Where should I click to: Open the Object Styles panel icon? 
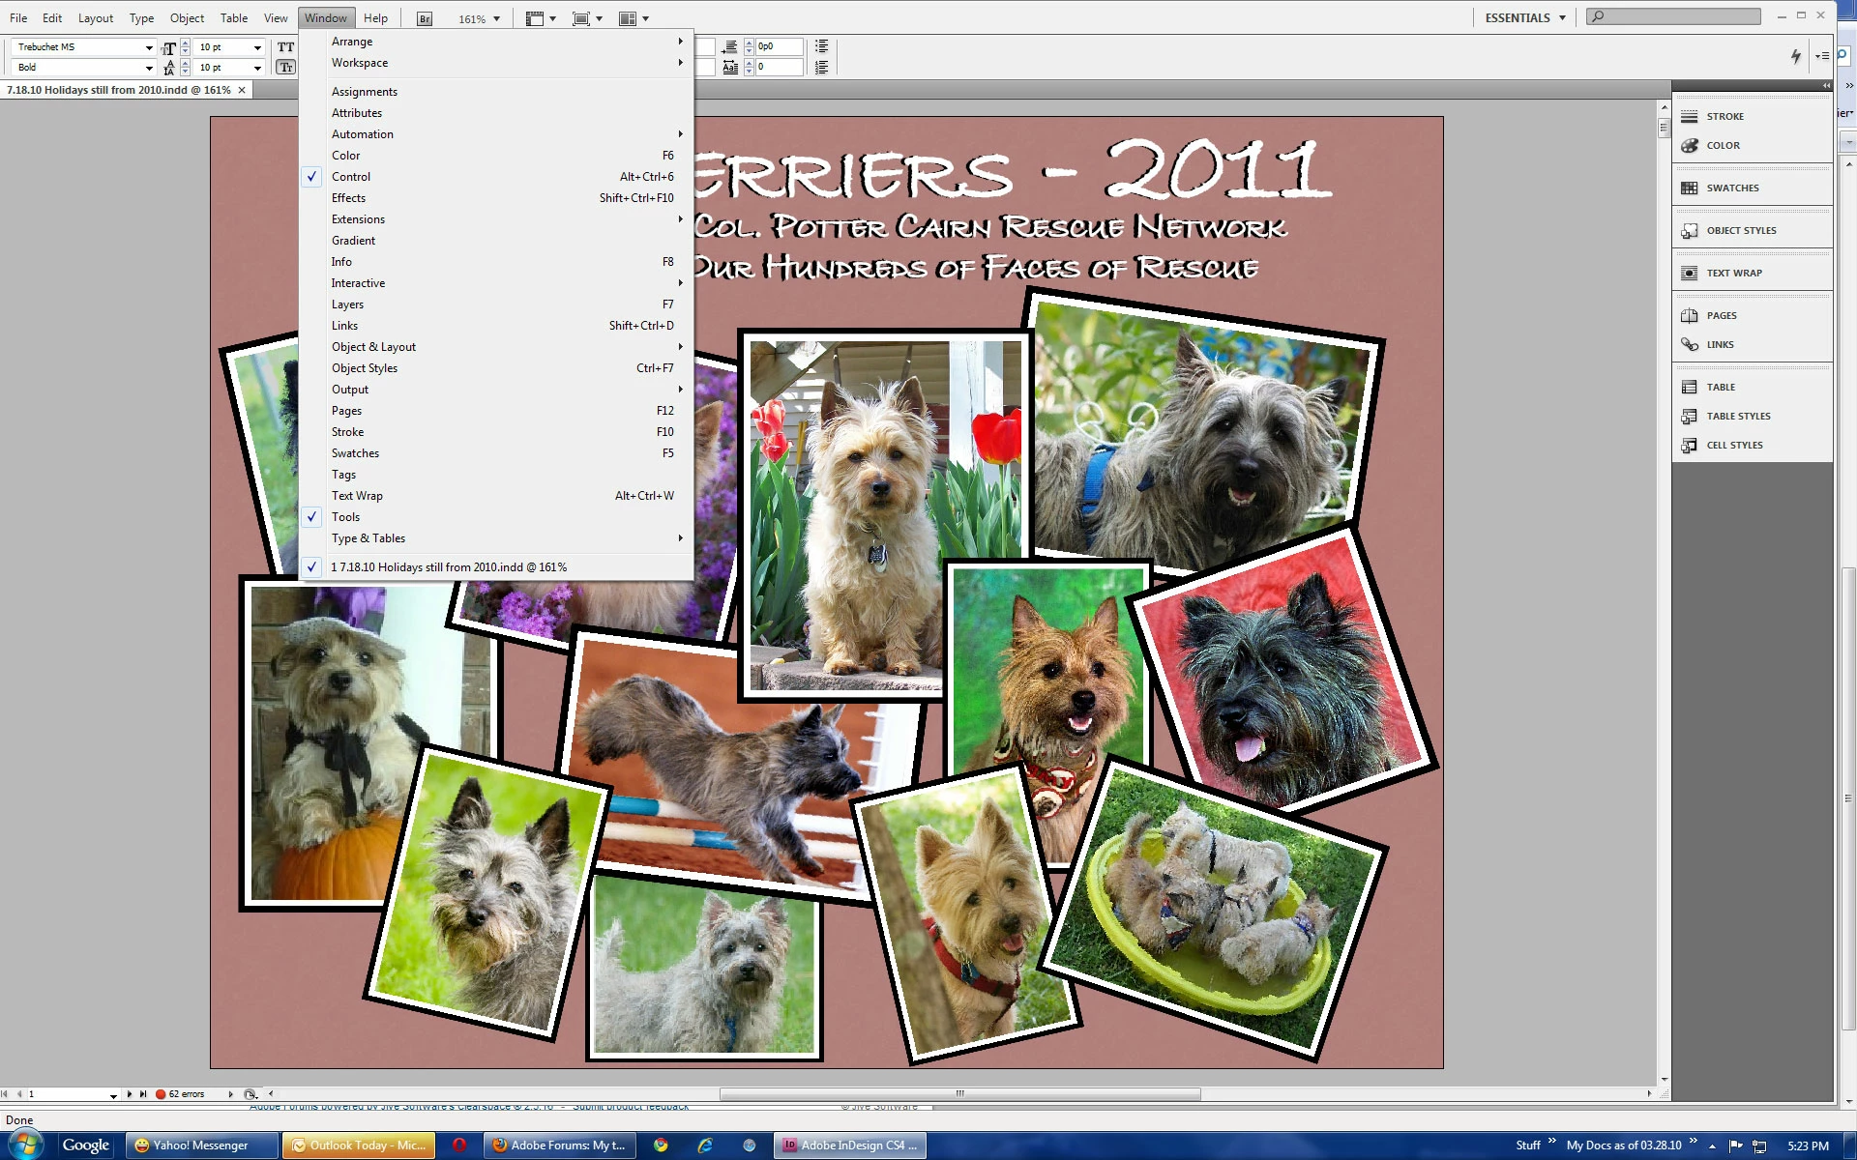point(1690,230)
